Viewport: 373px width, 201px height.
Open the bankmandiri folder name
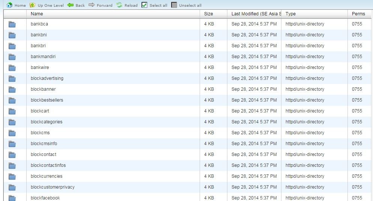click(43, 57)
